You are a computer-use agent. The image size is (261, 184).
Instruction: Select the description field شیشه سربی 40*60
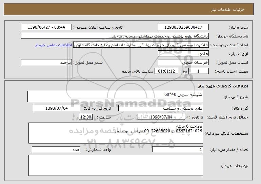tap(115, 97)
